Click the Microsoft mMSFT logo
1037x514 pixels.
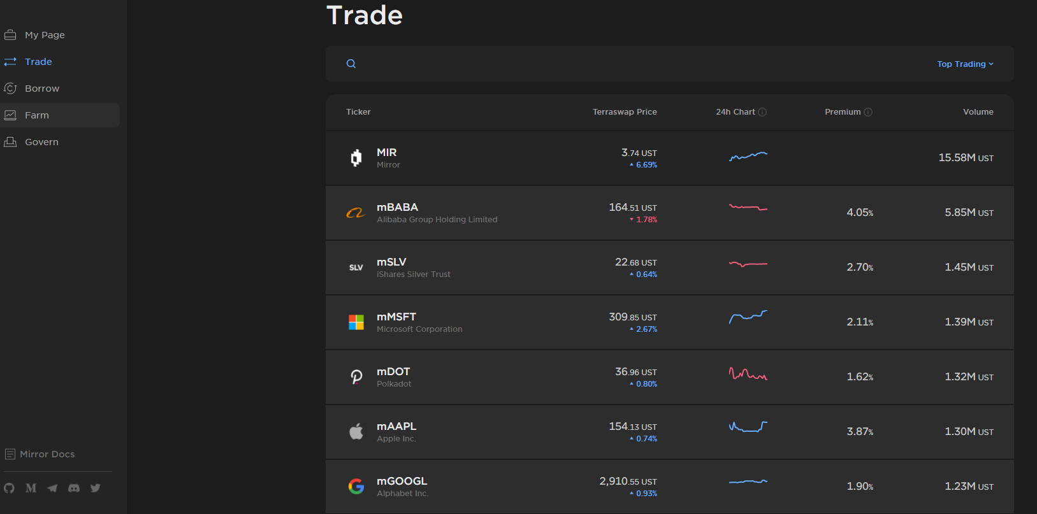click(356, 322)
